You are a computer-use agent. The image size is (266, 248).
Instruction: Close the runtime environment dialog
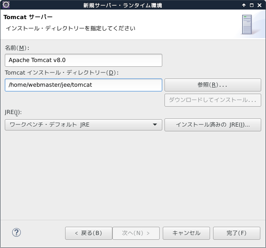[x=259, y=5]
